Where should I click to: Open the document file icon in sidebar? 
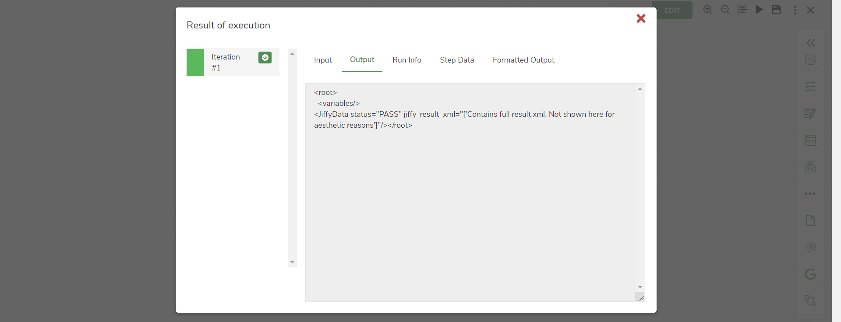pos(810,220)
